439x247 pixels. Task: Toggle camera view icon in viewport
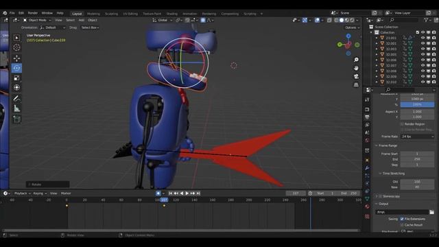click(356, 76)
